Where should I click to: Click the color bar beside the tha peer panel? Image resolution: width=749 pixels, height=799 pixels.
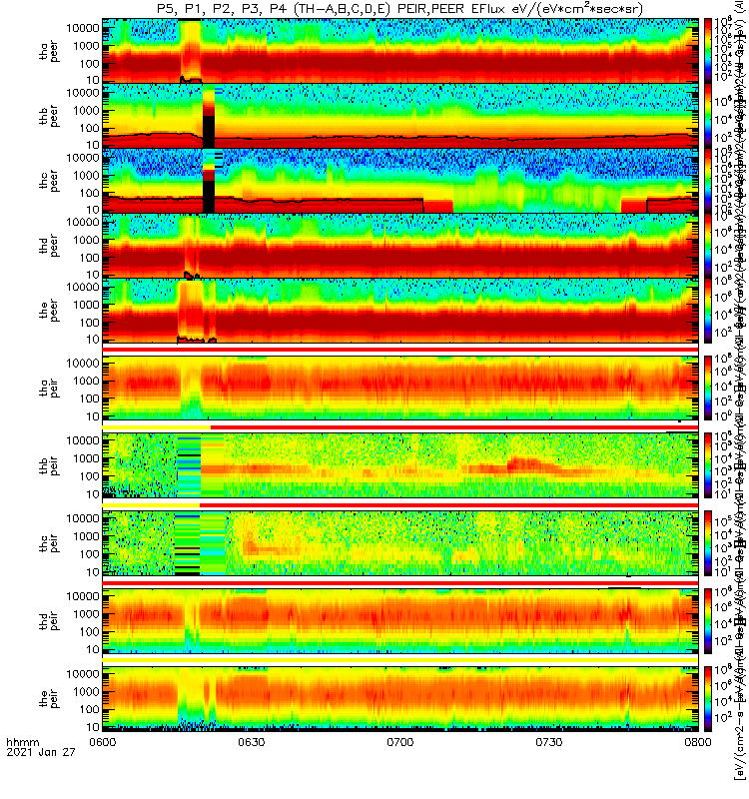708,51
